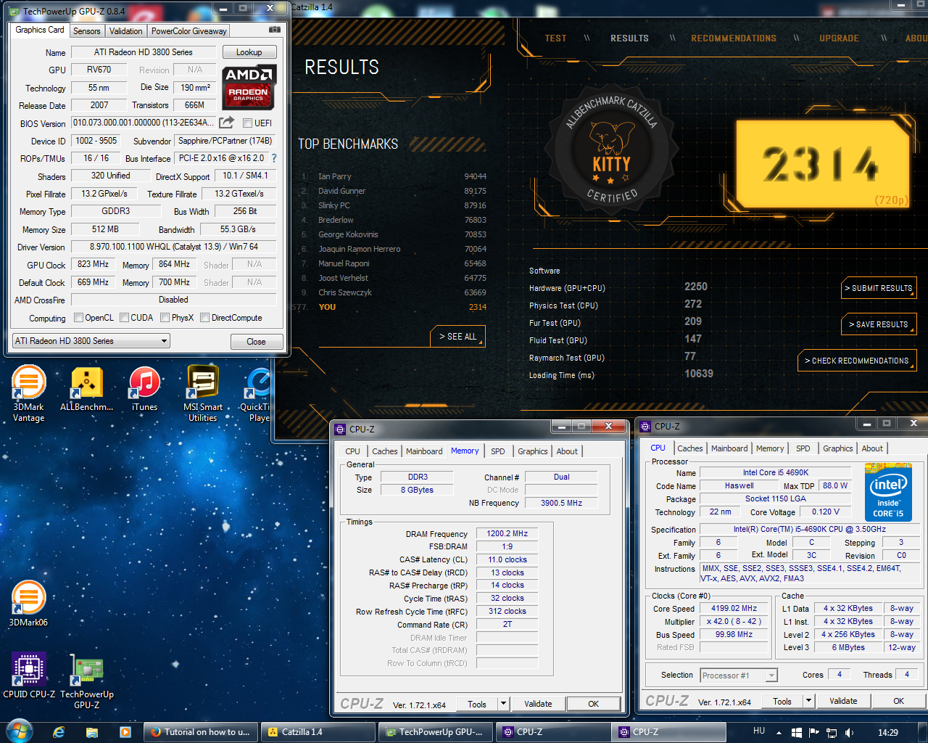Click Tools button in right CPU-Z window

click(782, 701)
